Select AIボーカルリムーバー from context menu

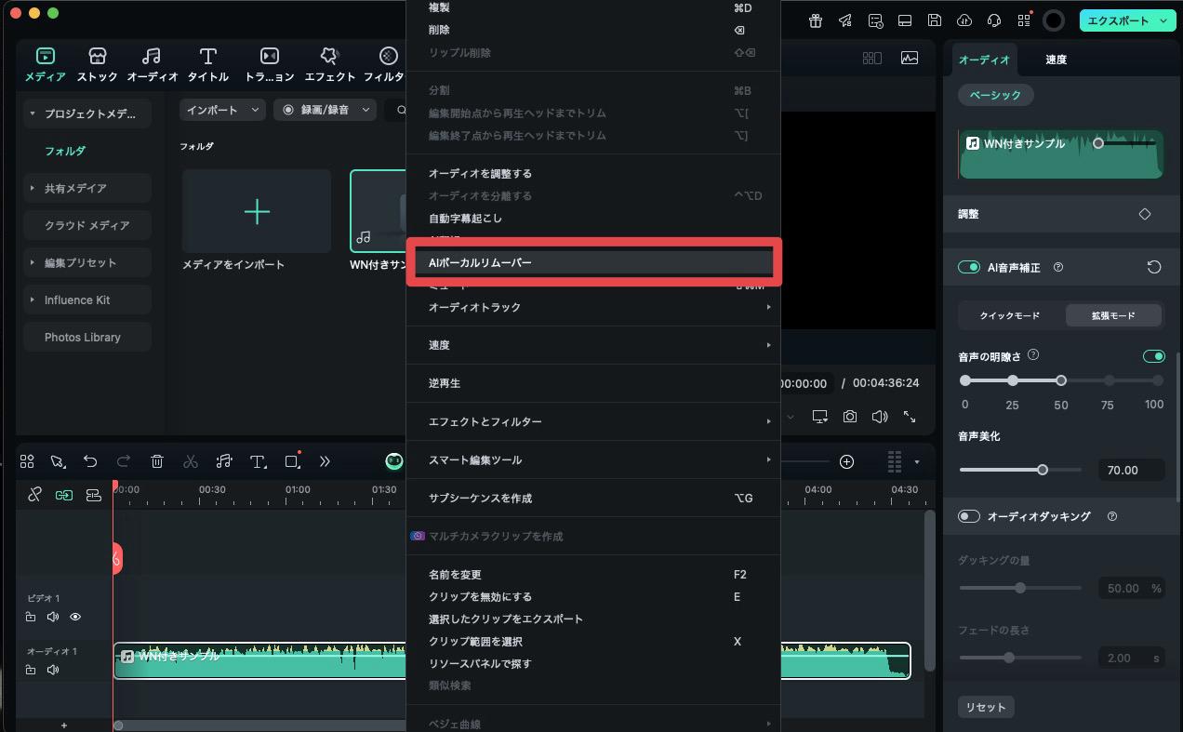[592, 262]
